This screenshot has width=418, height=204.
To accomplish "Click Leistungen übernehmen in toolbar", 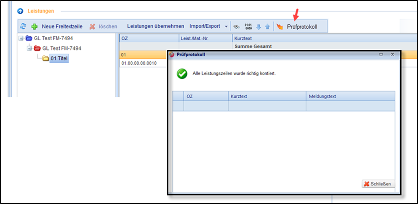I will tap(155, 26).
